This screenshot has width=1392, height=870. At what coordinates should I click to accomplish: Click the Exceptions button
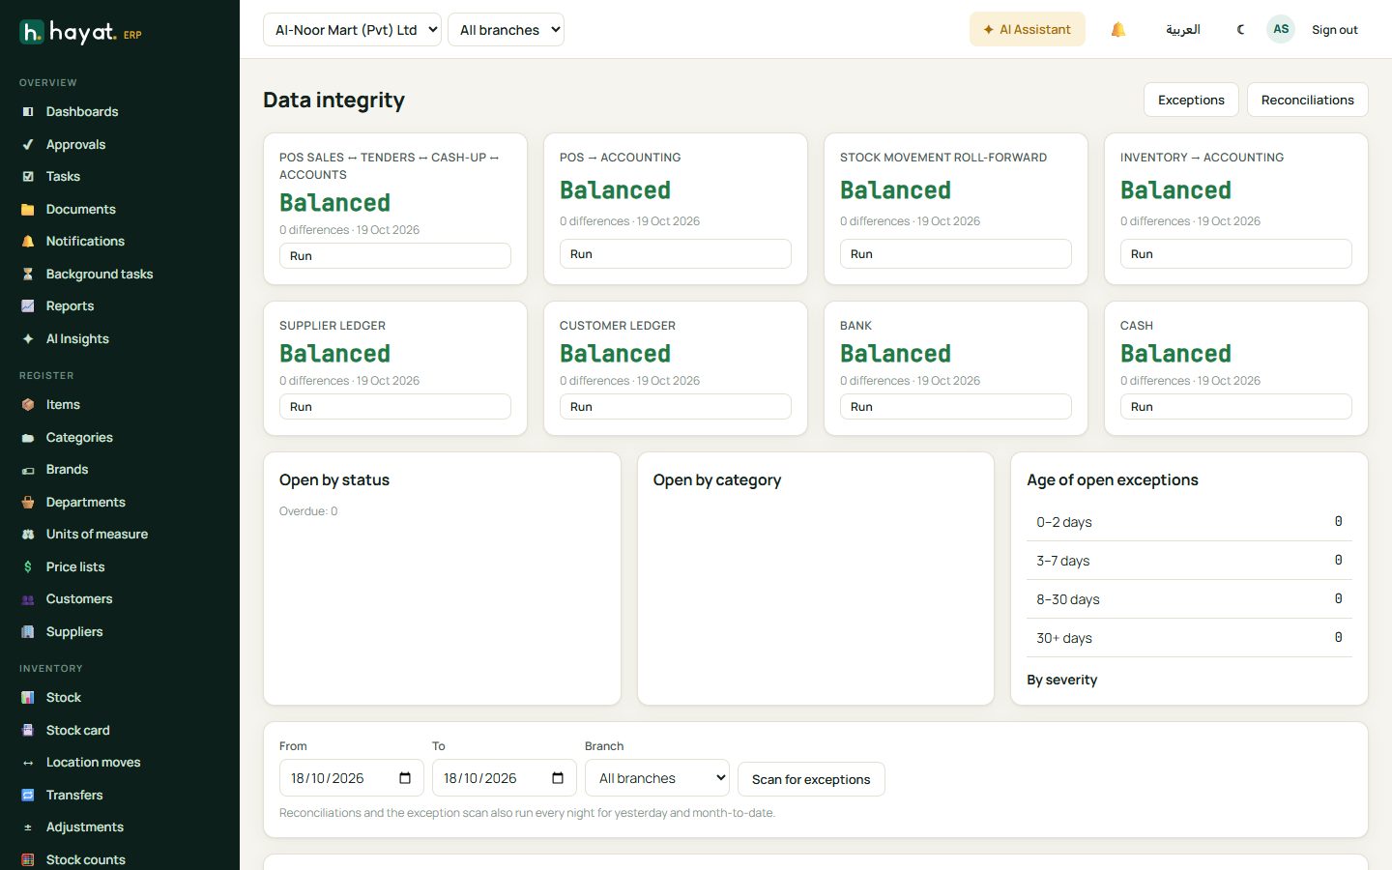(x=1191, y=100)
